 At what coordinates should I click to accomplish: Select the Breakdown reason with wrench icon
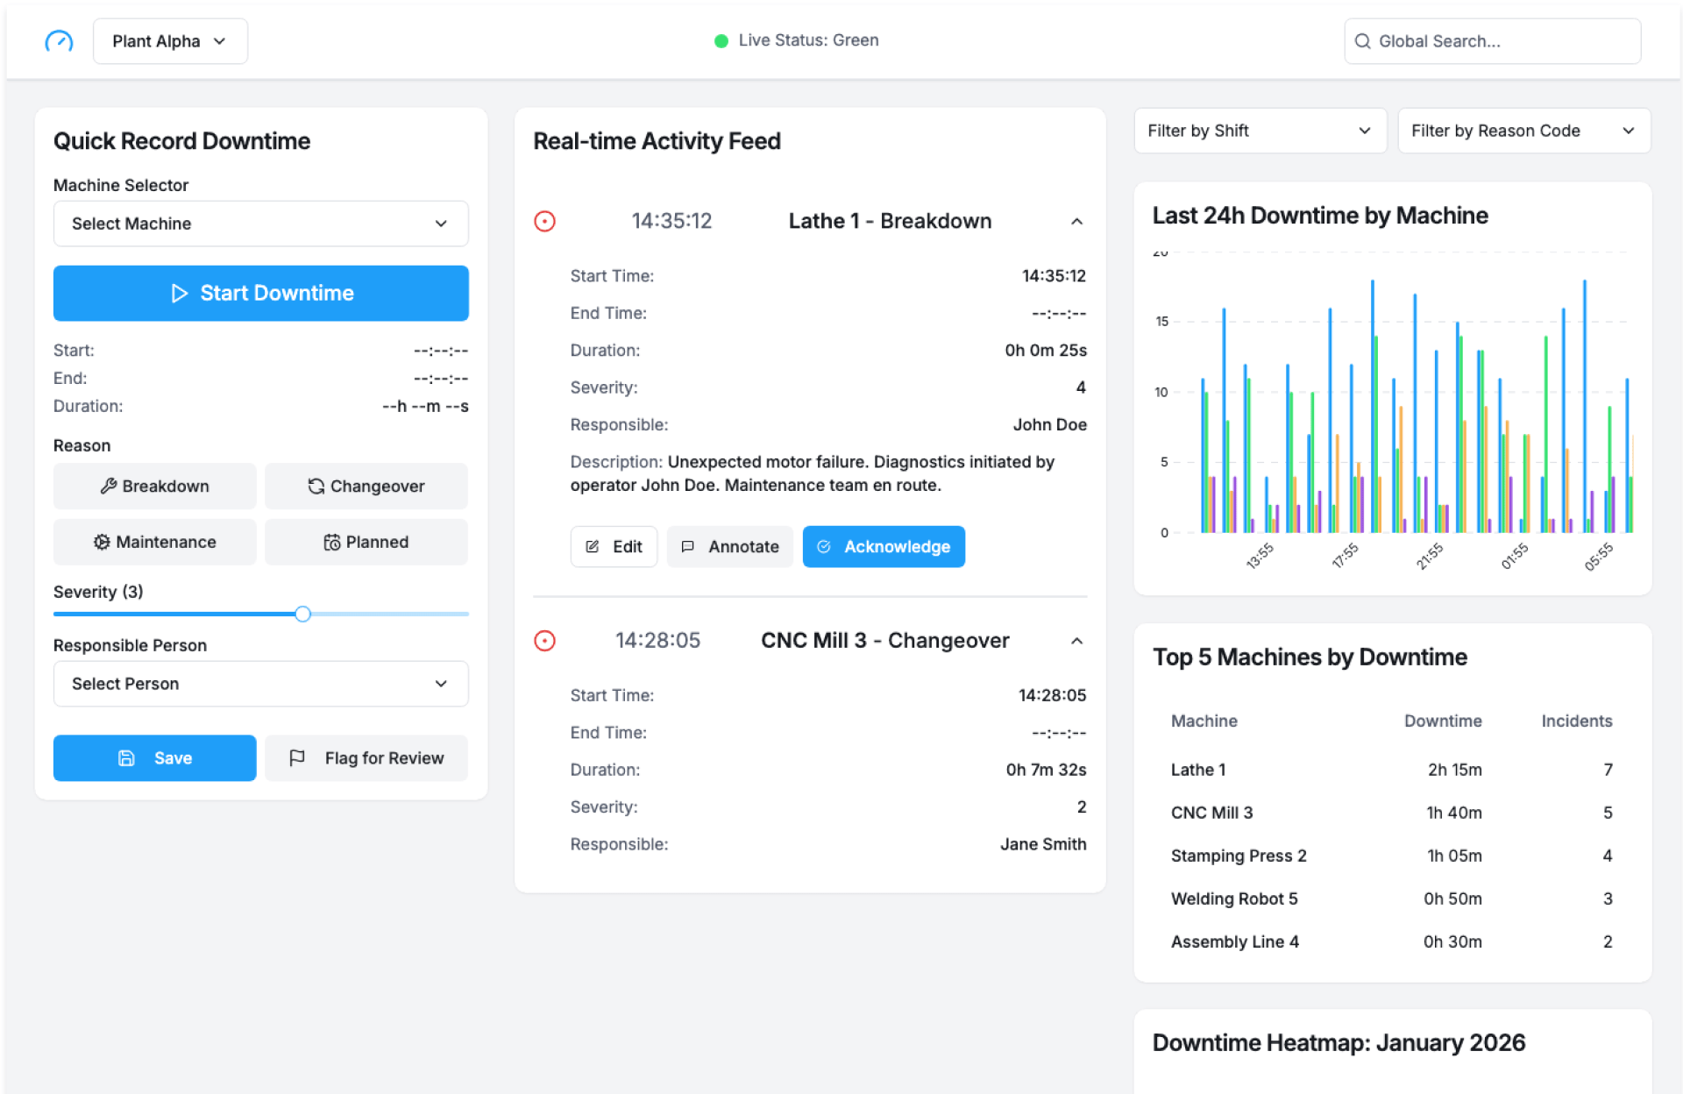click(155, 487)
